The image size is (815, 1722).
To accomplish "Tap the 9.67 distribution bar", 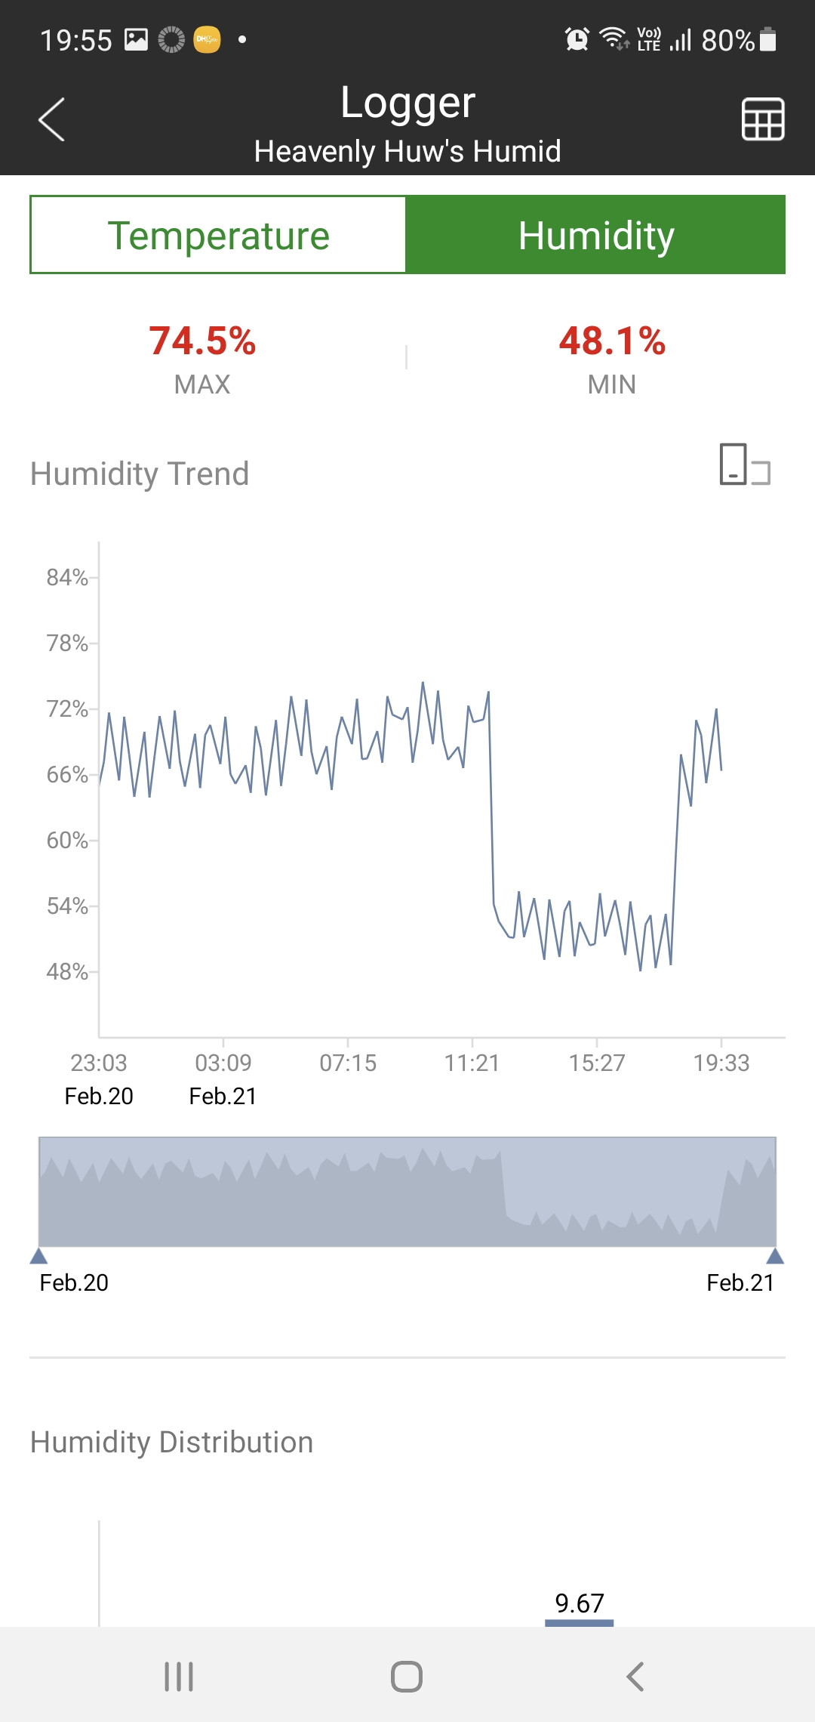I will 580,1621.
